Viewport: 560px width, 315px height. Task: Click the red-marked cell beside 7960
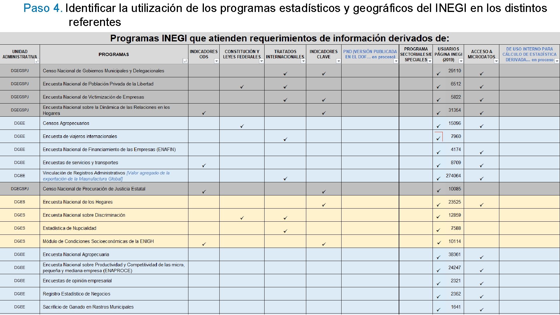(x=438, y=137)
